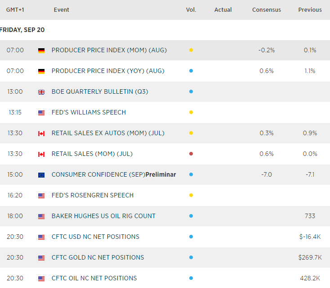Image resolution: width=330 pixels, height=288 pixels.
Task: Click the Actual column header
Action: pyautogui.click(x=223, y=10)
